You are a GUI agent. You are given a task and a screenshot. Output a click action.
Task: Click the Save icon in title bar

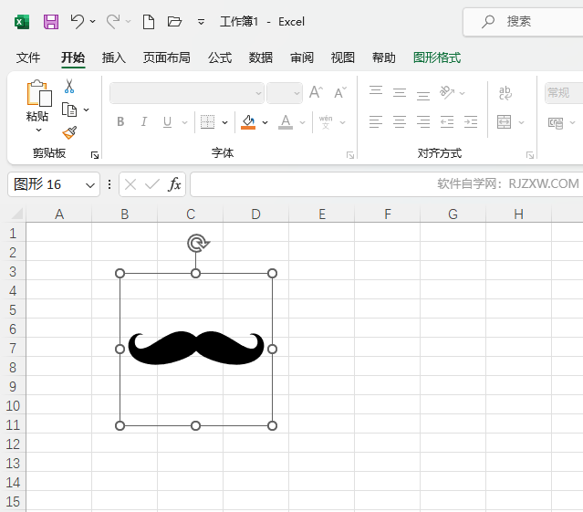51,21
